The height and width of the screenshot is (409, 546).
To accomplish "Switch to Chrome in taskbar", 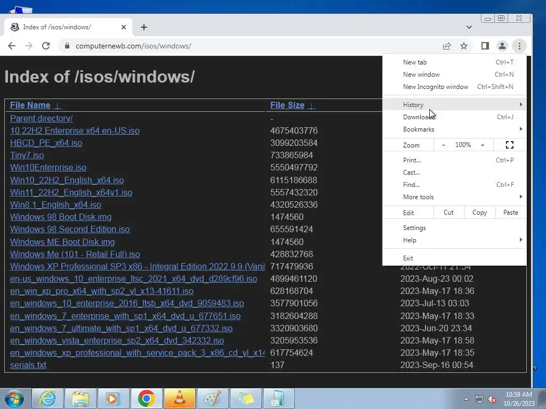I will 146,398.
